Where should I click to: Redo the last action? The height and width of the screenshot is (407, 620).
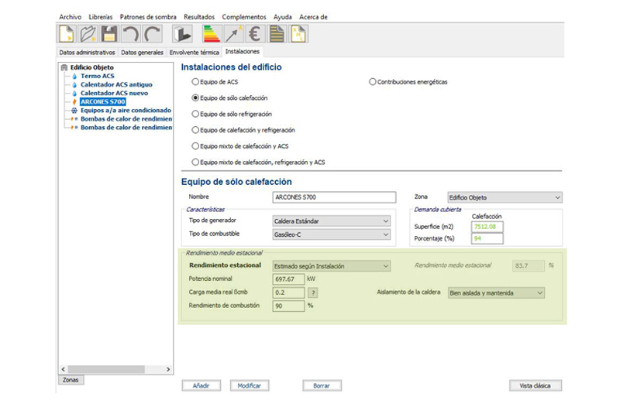(152, 33)
